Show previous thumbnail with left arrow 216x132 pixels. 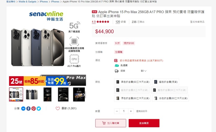click(x=11, y=95)
